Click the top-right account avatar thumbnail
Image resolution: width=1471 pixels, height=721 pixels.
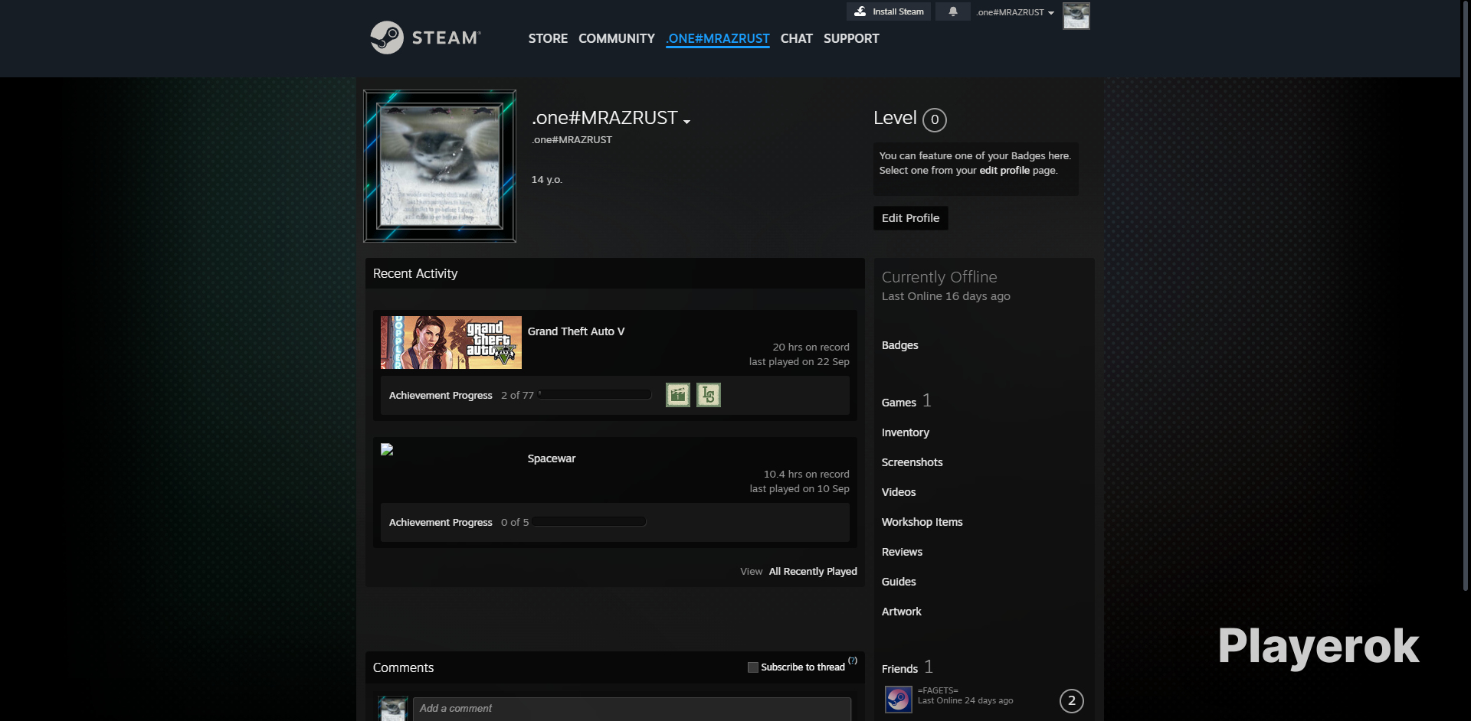point(1076,15)
